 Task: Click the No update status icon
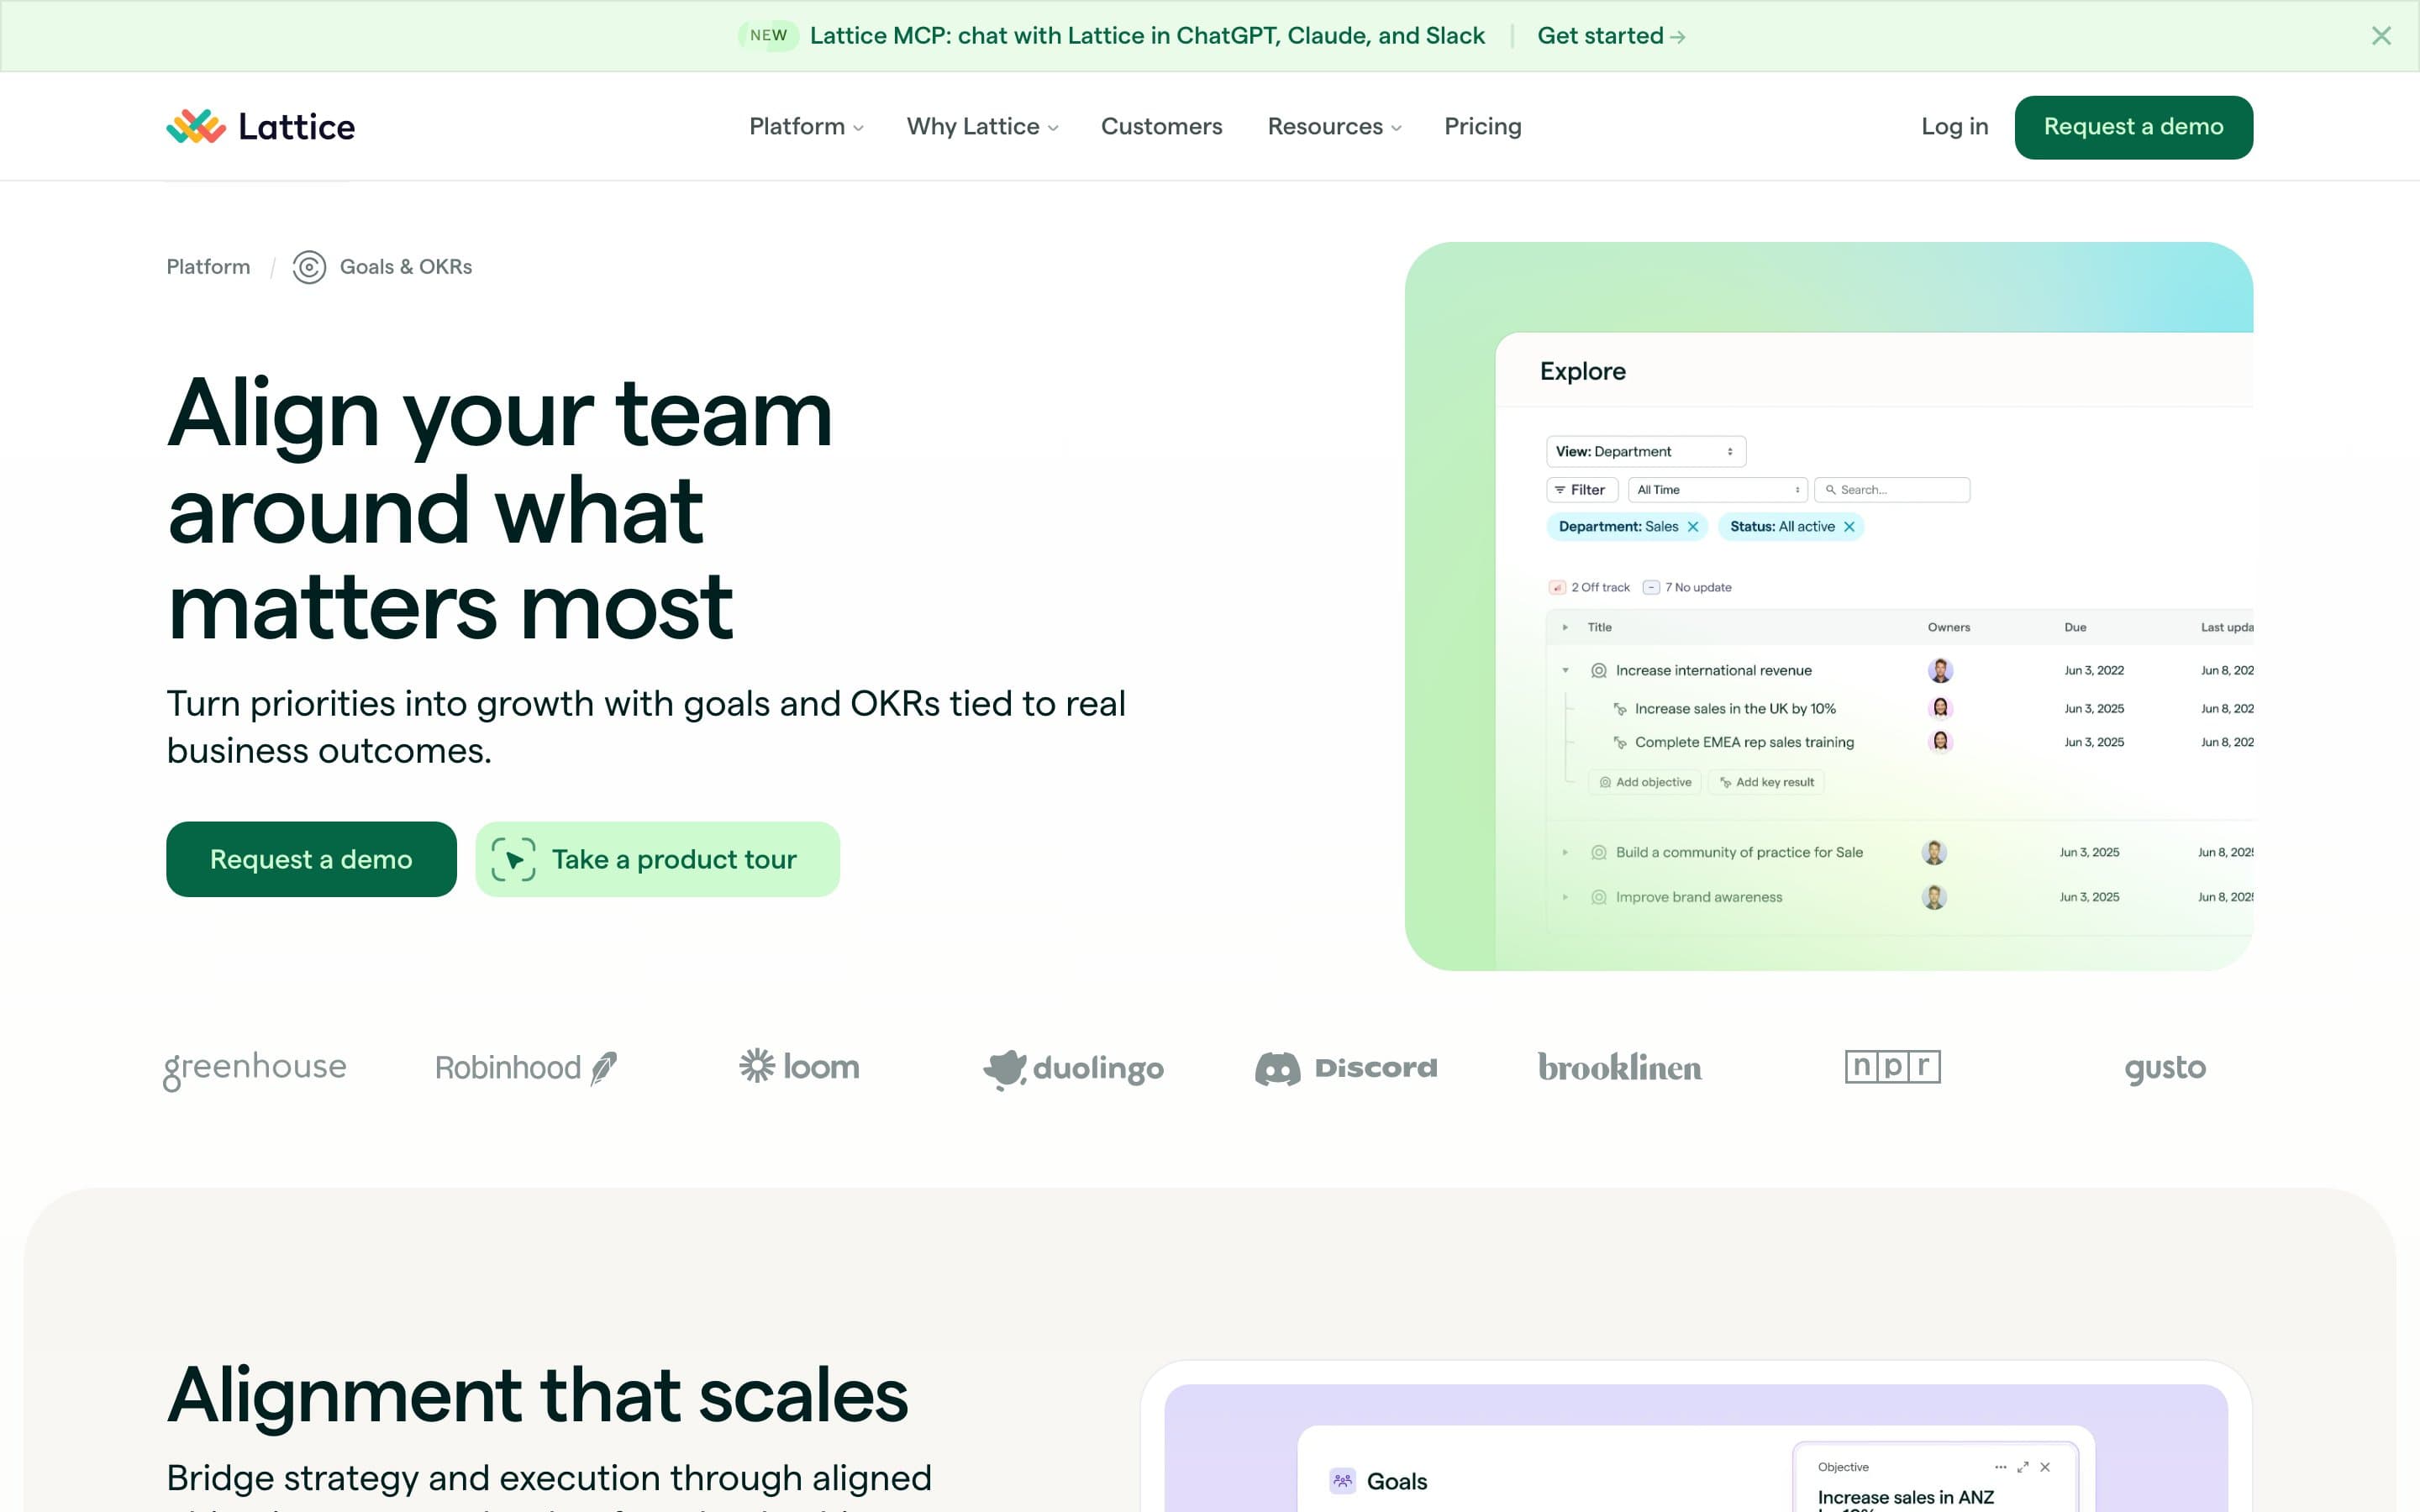tap(1651, 587)
